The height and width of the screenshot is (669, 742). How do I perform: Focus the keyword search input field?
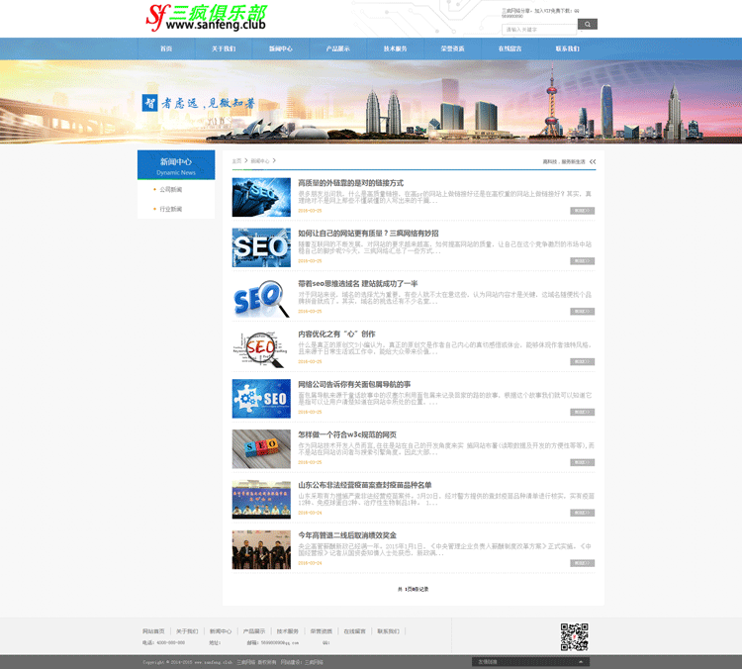(x=539, y=30)
